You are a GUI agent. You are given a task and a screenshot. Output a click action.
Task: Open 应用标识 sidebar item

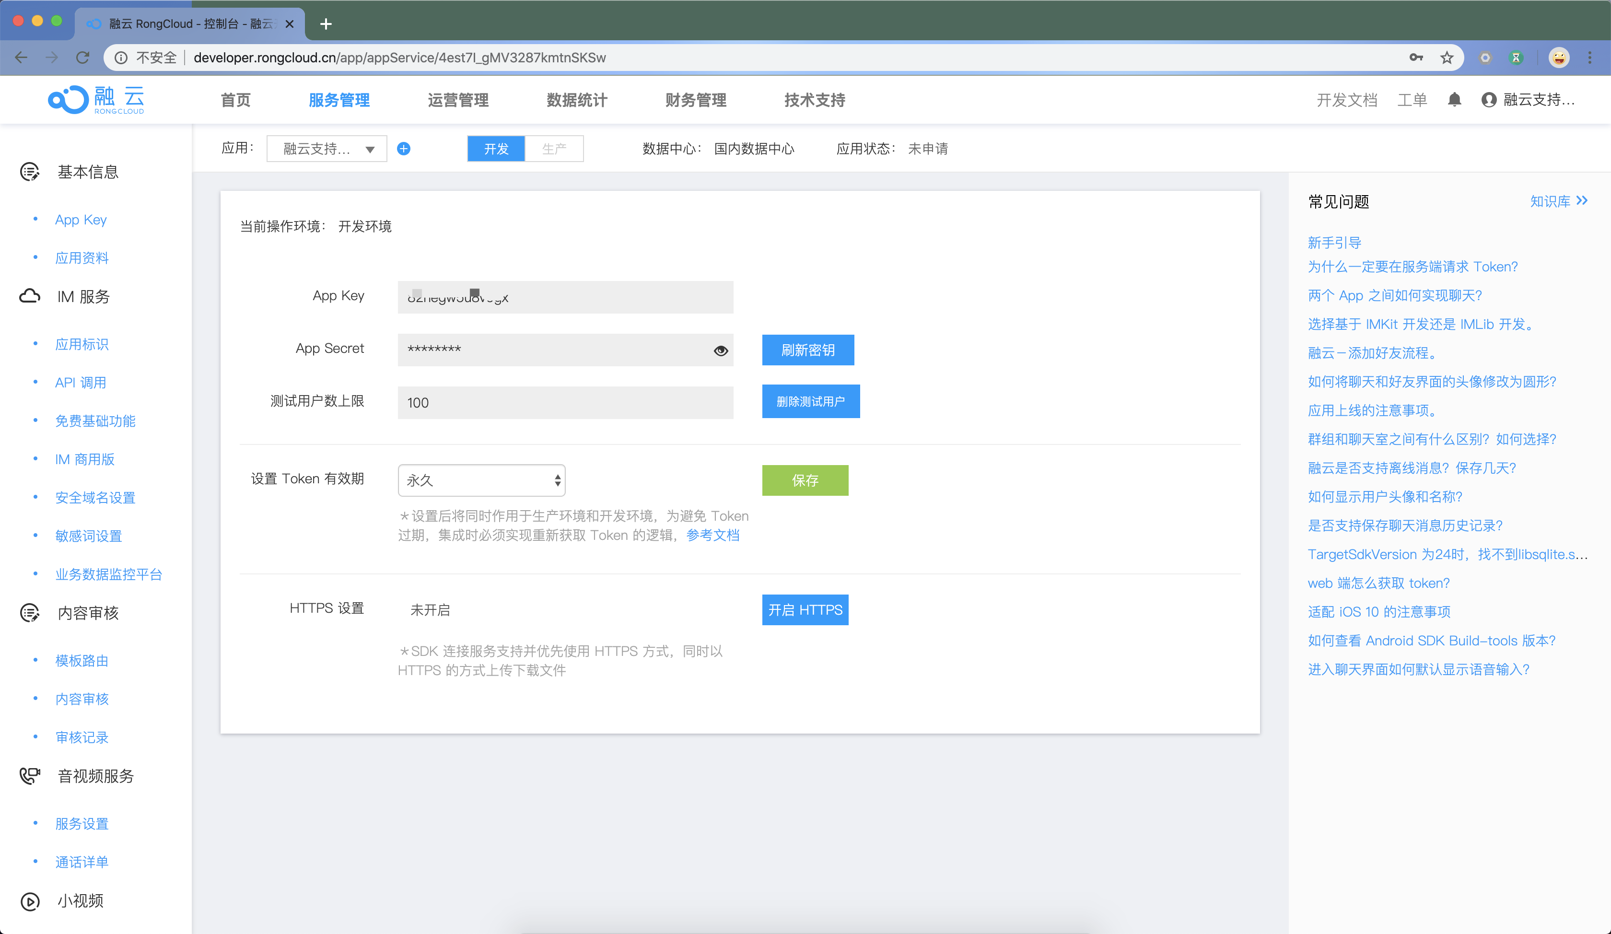pos(82,345)
